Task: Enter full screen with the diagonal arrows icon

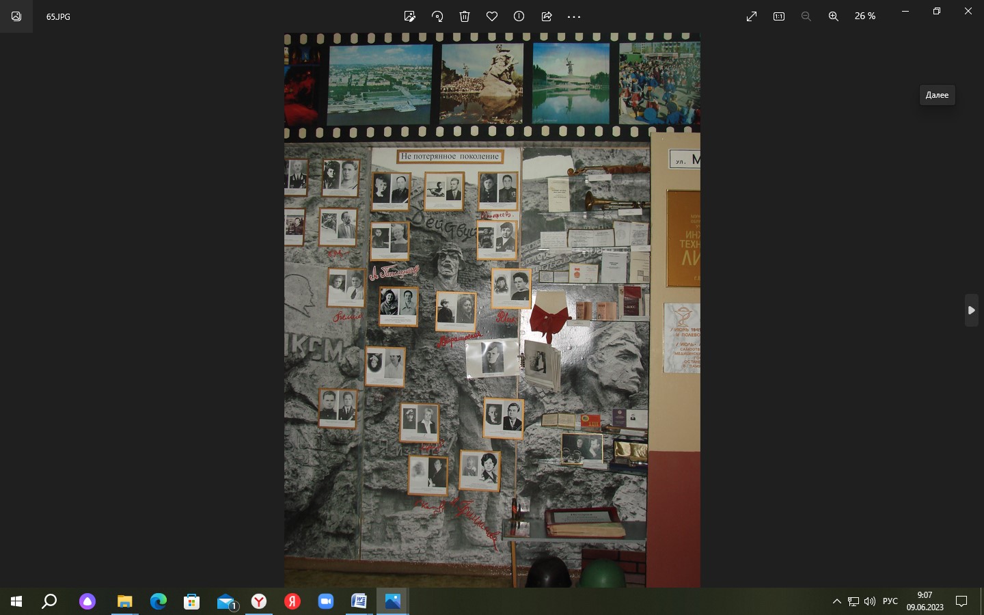Action: (752, 16)
